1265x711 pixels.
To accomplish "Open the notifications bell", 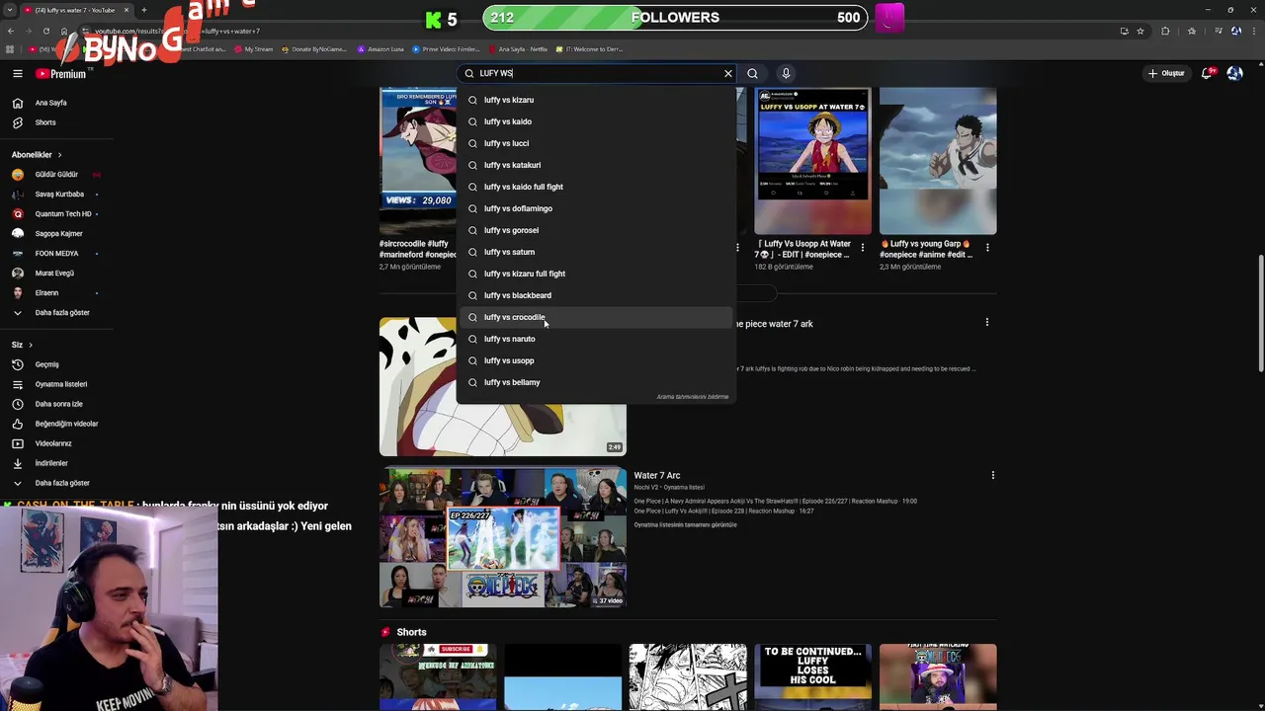I will (x=1208, y=73).
